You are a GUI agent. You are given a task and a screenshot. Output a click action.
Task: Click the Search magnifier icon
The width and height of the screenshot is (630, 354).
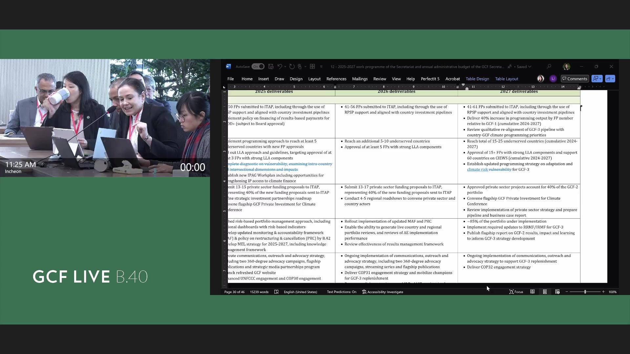click(x=549, y=67)
